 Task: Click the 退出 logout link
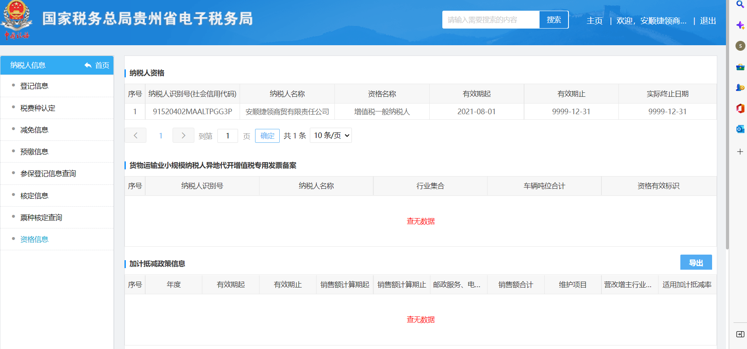pyautogui.click(x=708, y=21)
